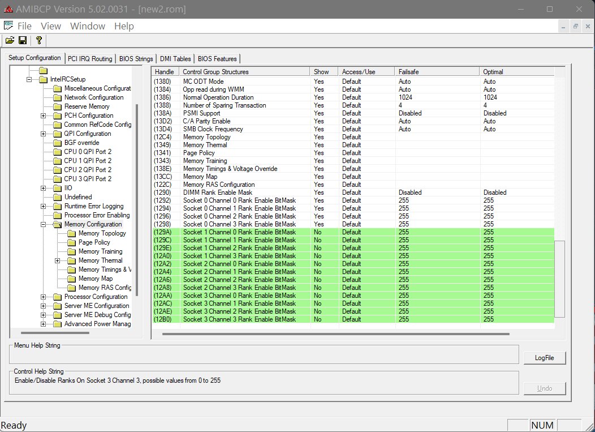Click the Save ROM floppy disk icon

(x=23, y=40)
